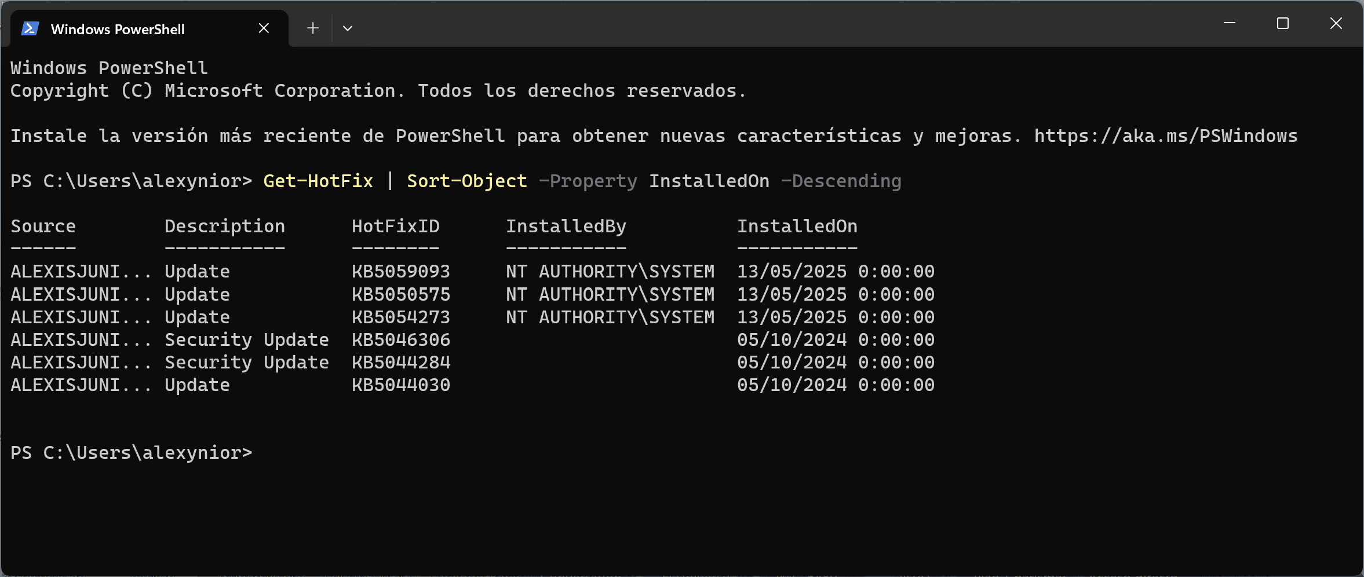
Task: Click the Get-HotFix command text
Action: click(318, 181)
